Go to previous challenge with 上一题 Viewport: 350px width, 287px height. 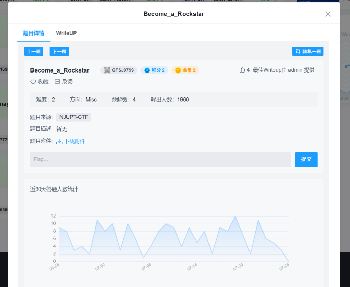point(34,52)
